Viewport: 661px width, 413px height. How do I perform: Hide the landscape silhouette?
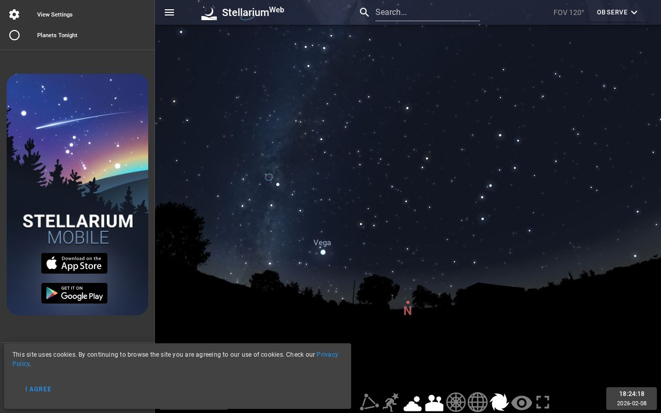pyautogui.click(x=434, y=403)
